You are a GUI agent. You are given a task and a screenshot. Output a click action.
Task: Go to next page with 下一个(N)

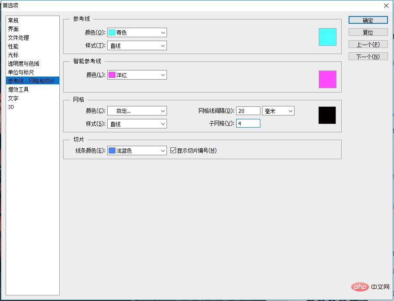click(x=368, y=57)
